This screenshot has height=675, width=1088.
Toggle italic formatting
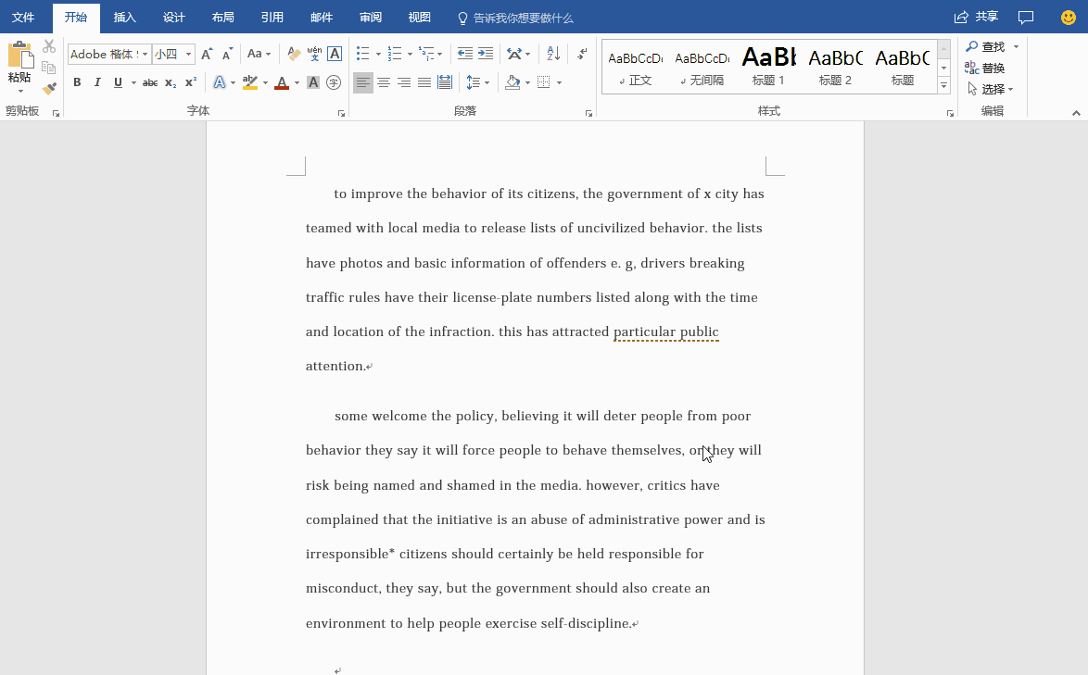click(97, 82)
